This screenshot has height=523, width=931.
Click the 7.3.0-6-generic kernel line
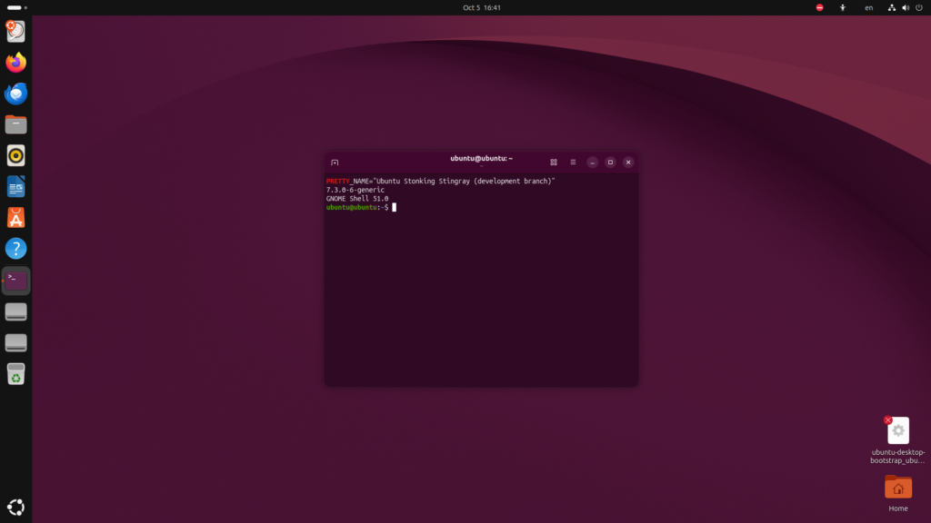(355, 190)
